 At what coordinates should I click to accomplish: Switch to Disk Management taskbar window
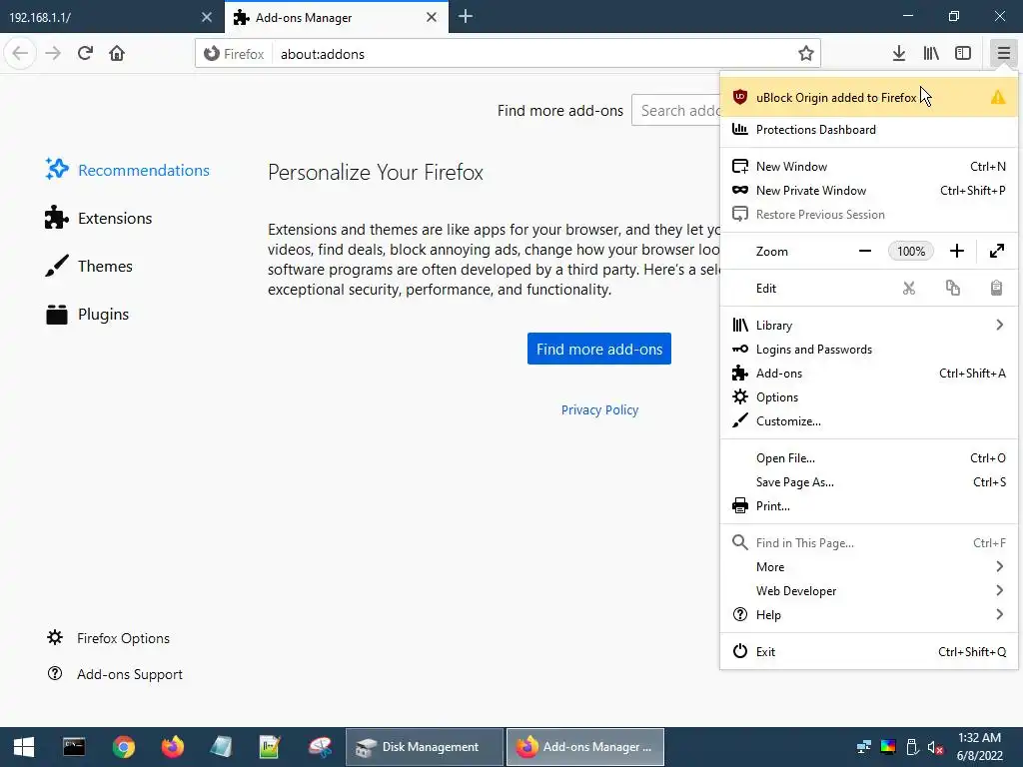click(x=424, y=747)
